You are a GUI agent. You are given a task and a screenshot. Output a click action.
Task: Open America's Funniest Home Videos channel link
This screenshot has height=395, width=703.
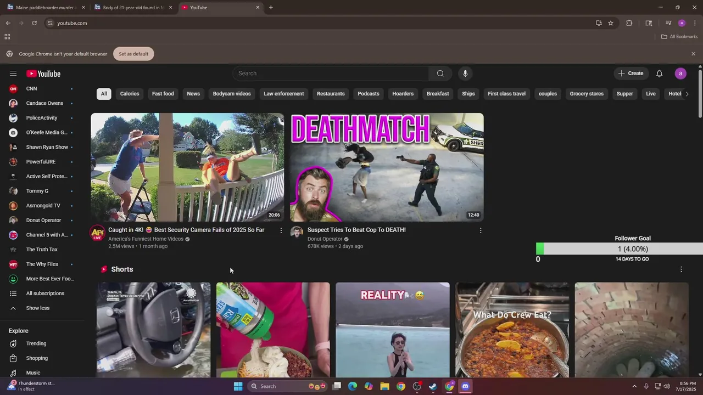146,239
